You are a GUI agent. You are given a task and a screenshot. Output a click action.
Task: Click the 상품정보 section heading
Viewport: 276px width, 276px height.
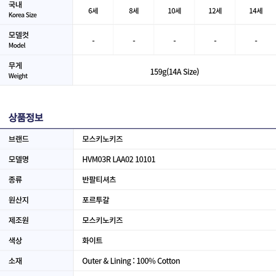(26, 117)
